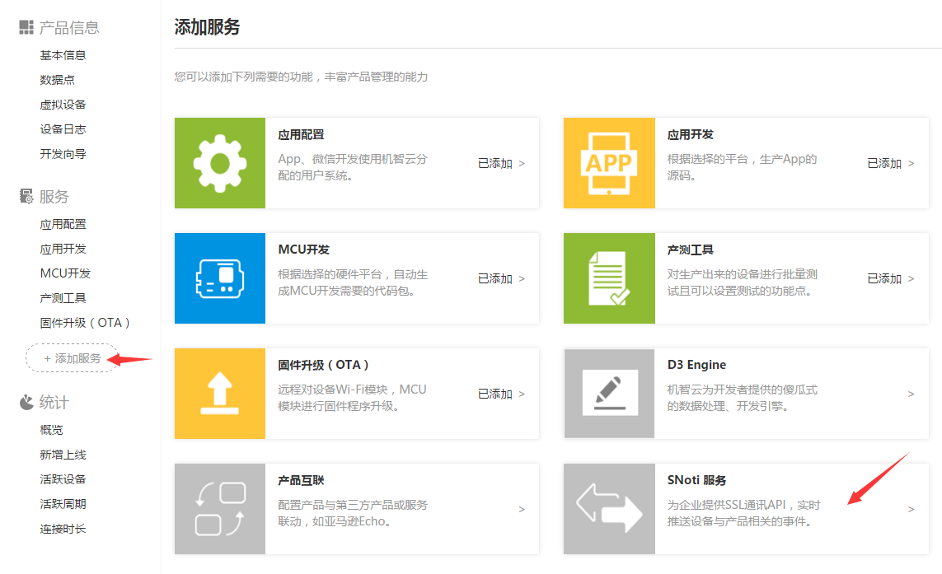Click the gray SNoti 服务 arrows icon
This screenshot has width=942, height=574.
pos(609,509)
